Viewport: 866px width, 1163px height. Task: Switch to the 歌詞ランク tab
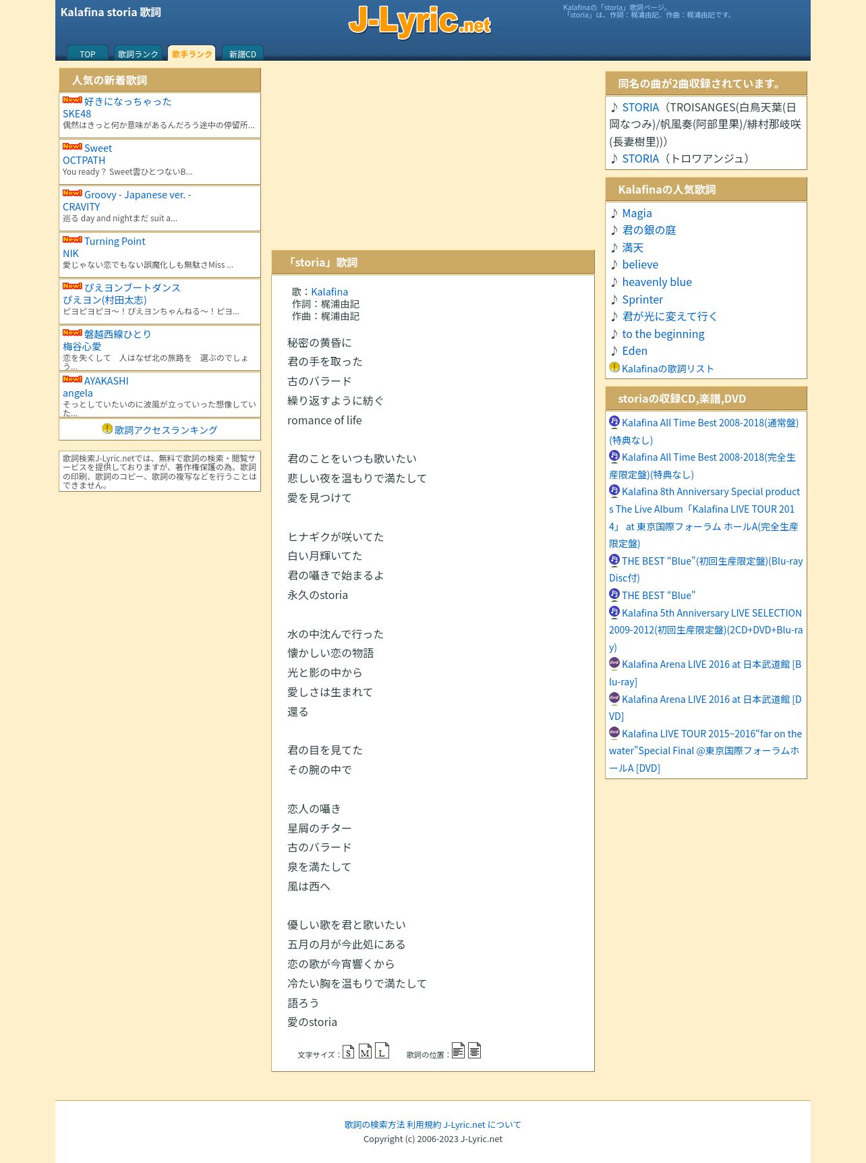[138, 53]
